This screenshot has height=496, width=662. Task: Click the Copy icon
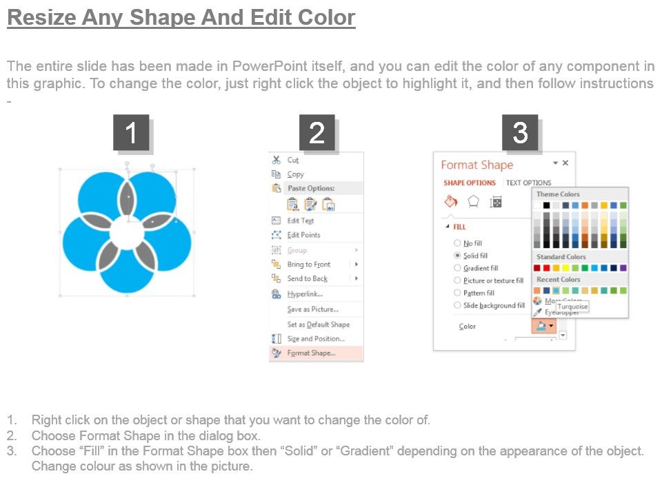click(276, 173)
